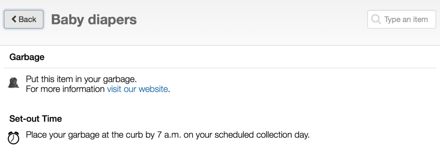Click the curb by 7 a.m. instruction text
The image size is (440, 152).
tap(168, 135)
